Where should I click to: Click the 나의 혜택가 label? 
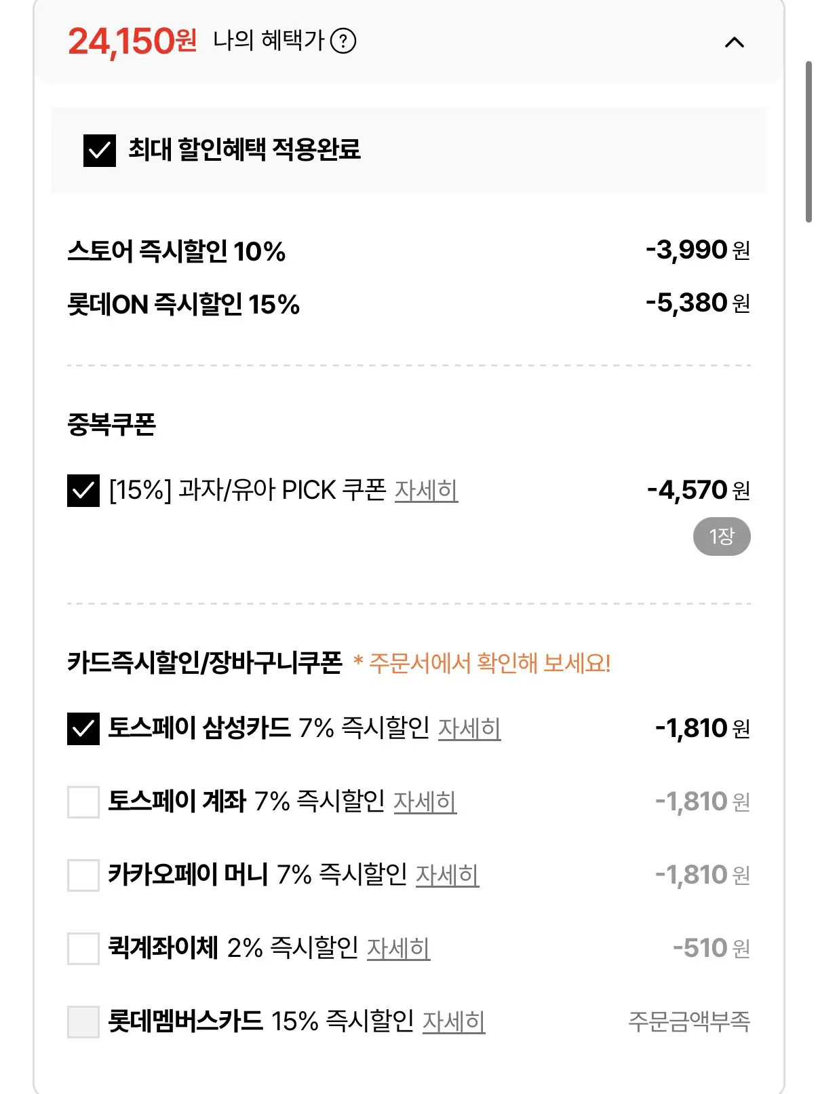[x=269, y=41]
